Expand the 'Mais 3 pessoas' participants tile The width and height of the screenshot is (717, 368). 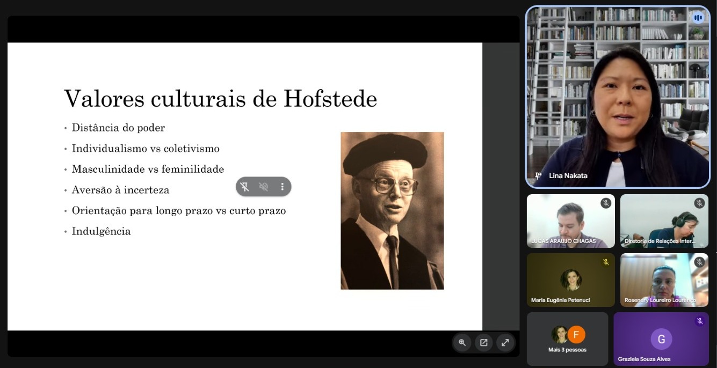pos(567,339)
